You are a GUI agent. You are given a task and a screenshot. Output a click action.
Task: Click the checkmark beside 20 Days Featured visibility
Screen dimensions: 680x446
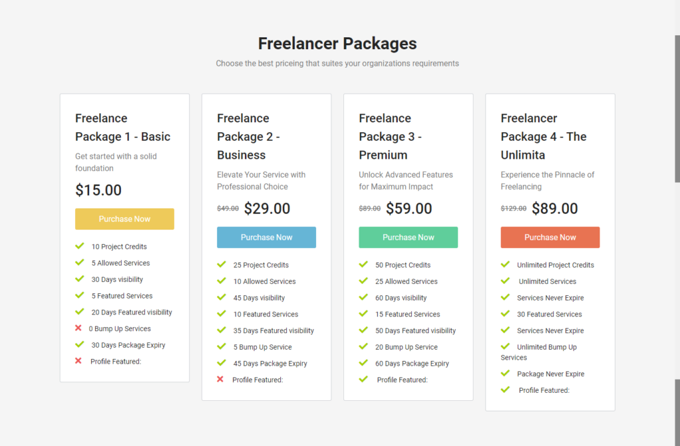(80, 312)
